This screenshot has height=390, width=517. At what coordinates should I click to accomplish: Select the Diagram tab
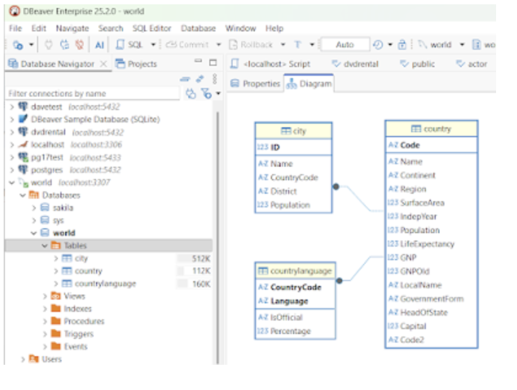309,84
